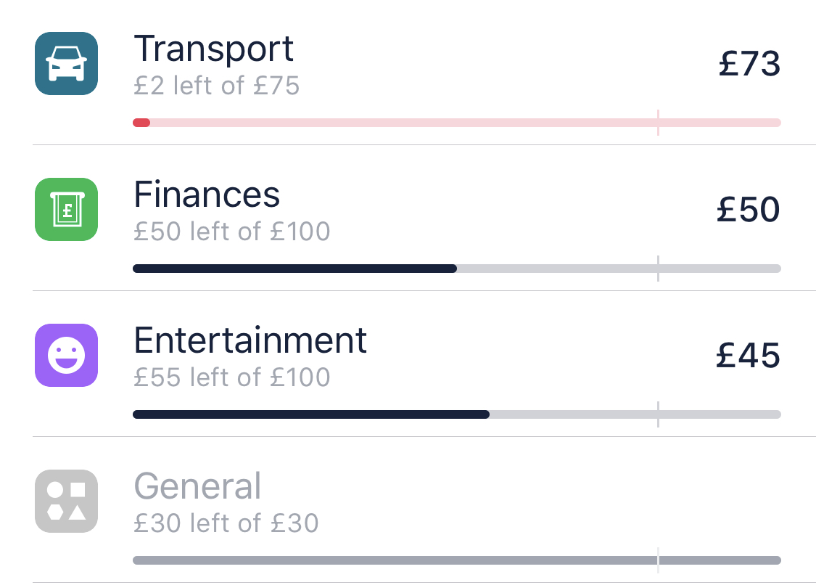Viewport: 816px width, 585px height.
Task: Open the General budget category
Action: click(x=197, y=486)
